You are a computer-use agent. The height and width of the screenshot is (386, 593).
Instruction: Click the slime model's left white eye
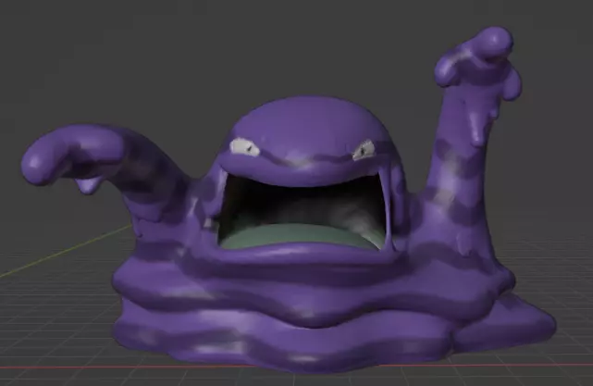click(244, 147)
